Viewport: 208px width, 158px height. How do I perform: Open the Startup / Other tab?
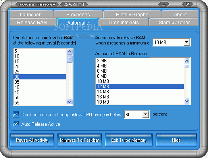click(174, 22)
